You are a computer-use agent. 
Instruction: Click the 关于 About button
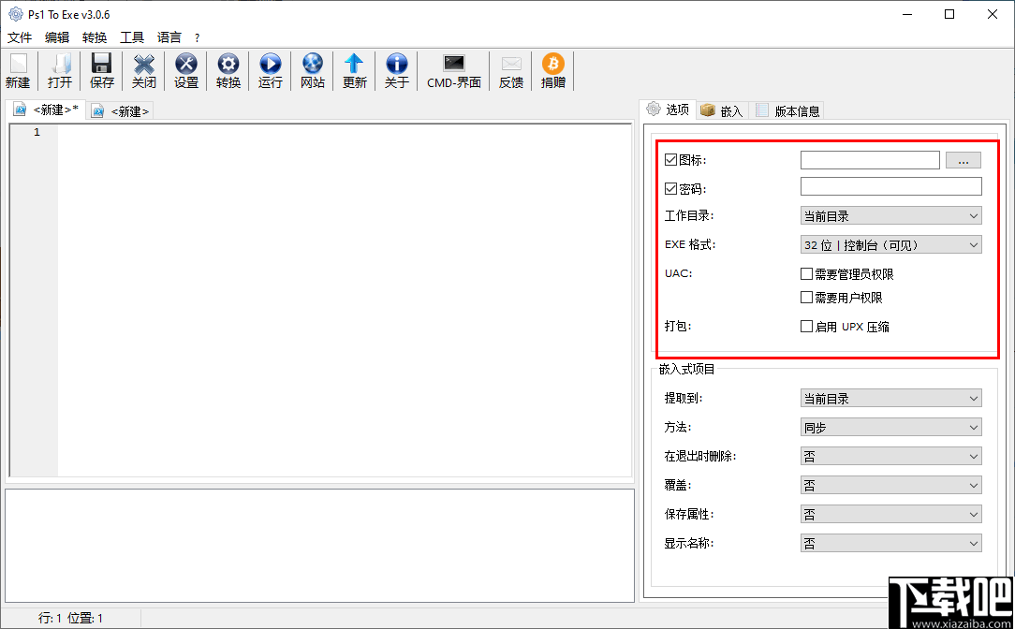pos(396,70)
